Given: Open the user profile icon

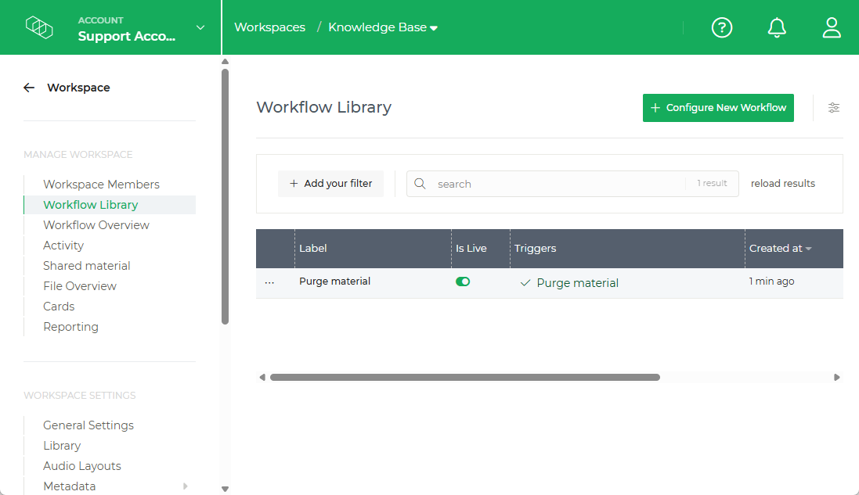Looking at the screenshot, I should coord(831,27).
